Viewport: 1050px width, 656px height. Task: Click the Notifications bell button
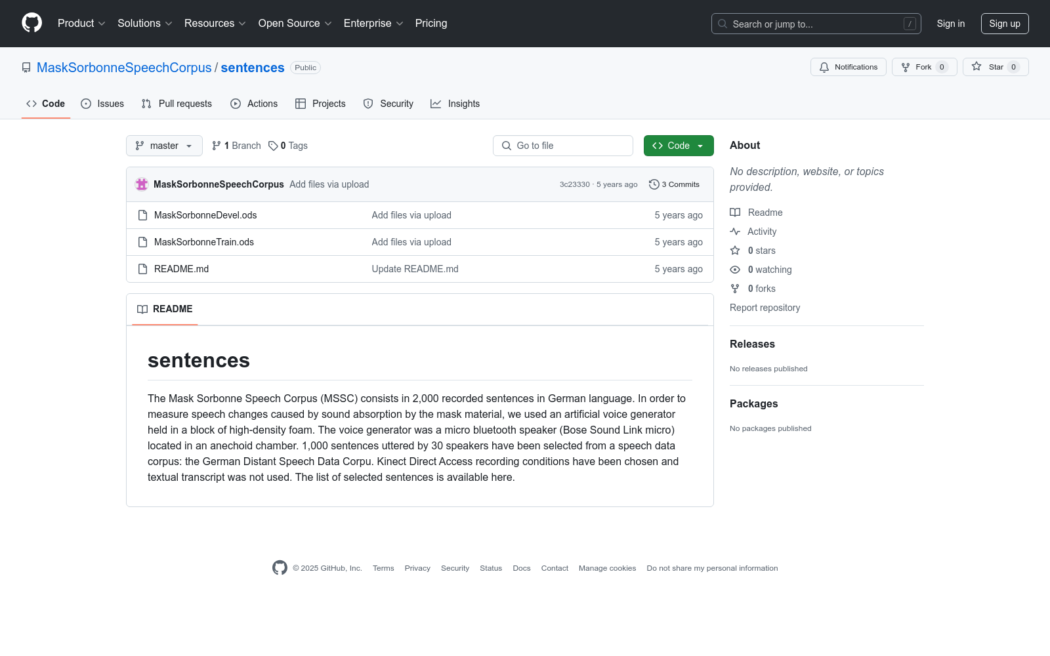coord(849,67)
